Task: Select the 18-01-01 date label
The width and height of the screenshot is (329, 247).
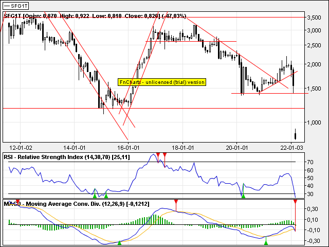Action: pyautogui.click(x=183, y=148)
